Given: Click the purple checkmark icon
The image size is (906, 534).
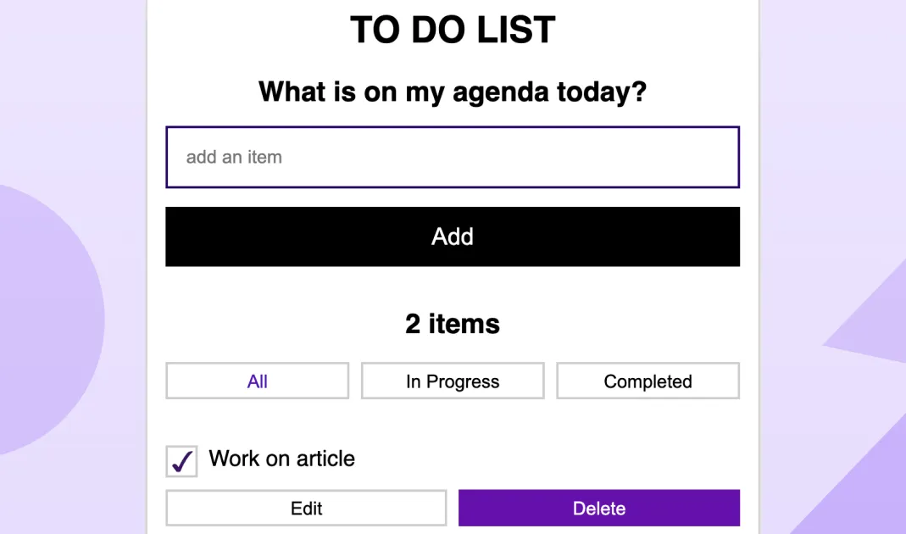Looking at the screenshot, I should (x=181, y=462).
